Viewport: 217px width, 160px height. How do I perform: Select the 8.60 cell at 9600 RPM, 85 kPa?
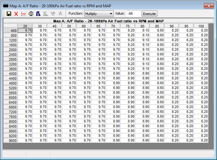click(x=157, y=140)
